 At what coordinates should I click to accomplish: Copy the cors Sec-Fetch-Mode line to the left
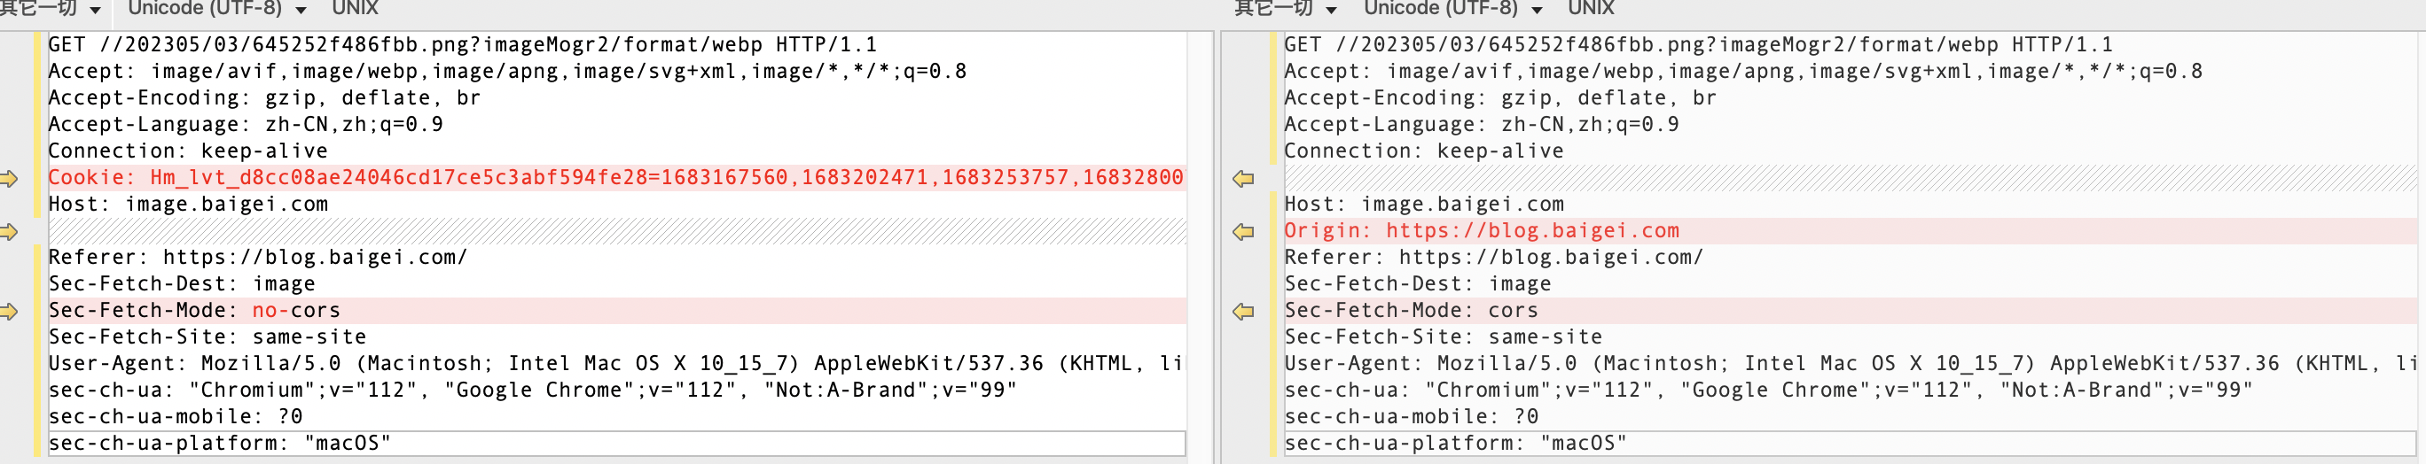1243,311
